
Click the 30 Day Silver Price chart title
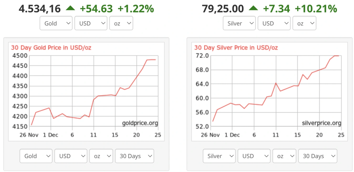coord(236,48)
